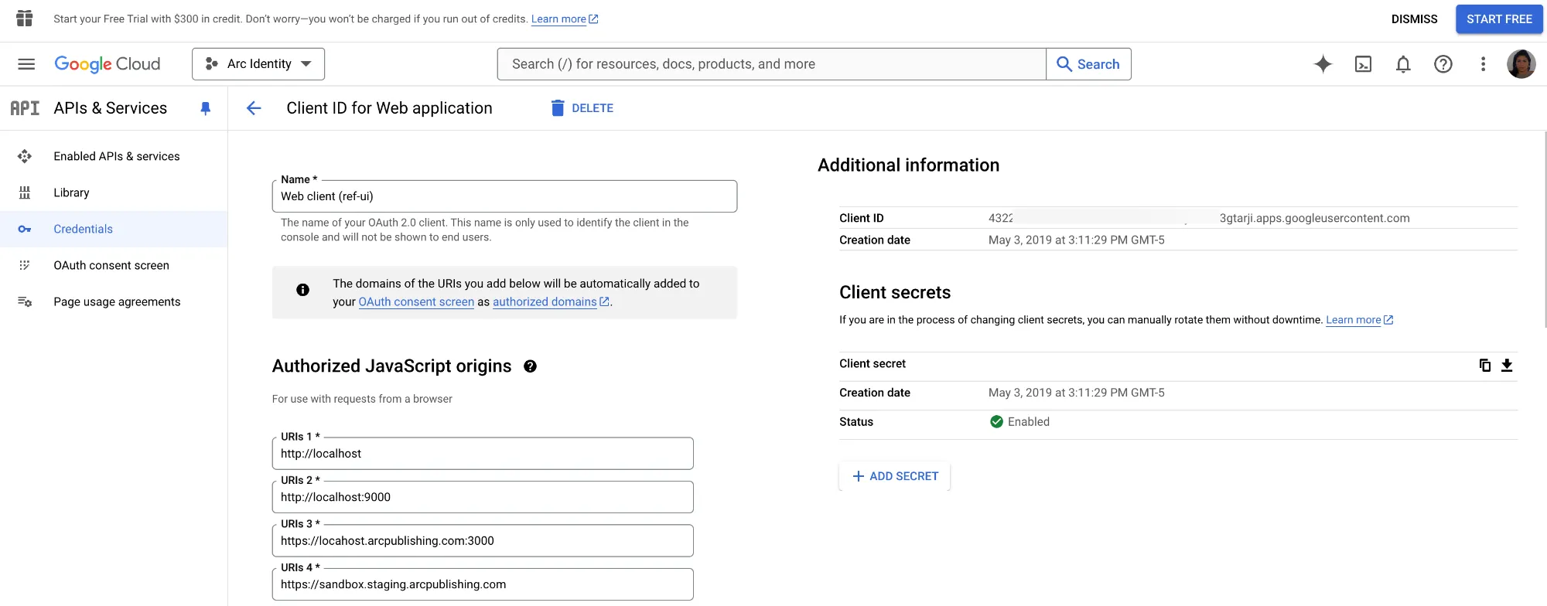
Task: Click the Client ID creation date value
Action: pos(1077,240)
